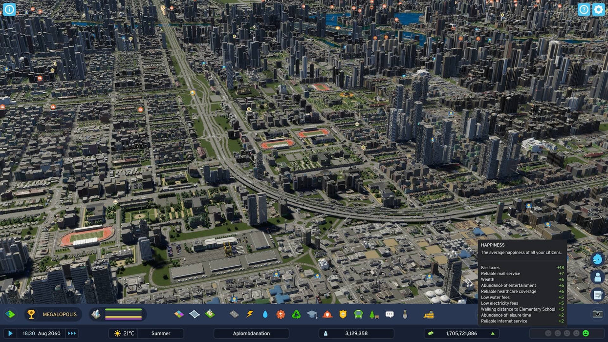
Task: Open the Transportation bus menu
Action: click(x=358, y=314)
